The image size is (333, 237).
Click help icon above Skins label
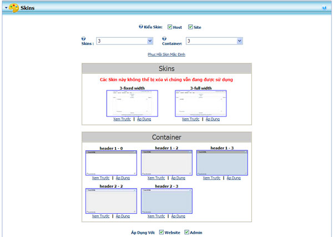coord(83,38)
